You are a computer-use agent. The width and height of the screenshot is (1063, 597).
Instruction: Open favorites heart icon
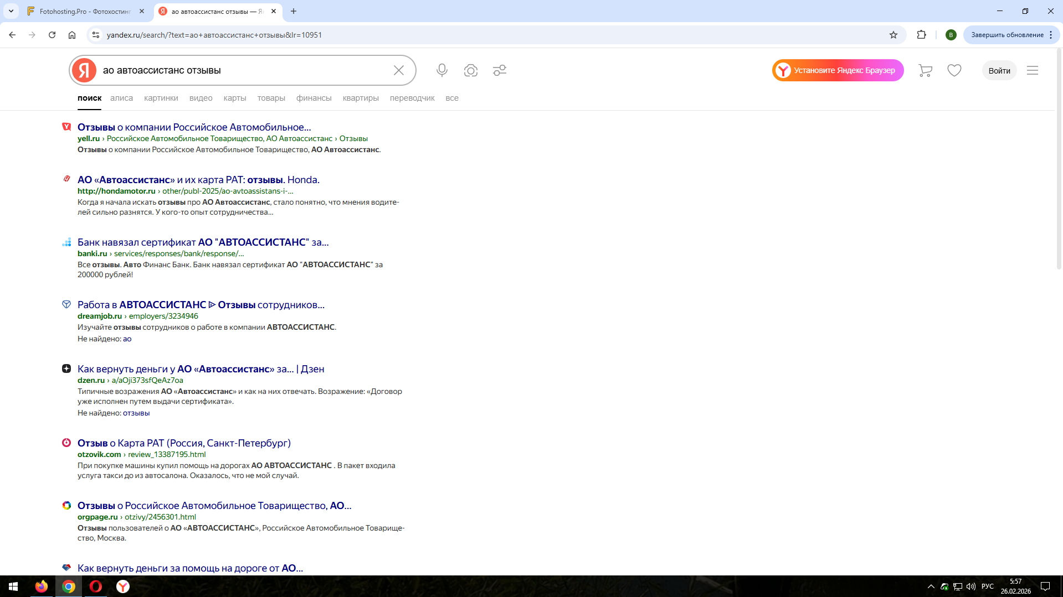pos(954,70)
